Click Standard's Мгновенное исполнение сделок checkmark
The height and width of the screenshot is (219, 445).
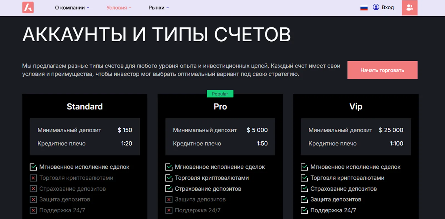(33, 167)
